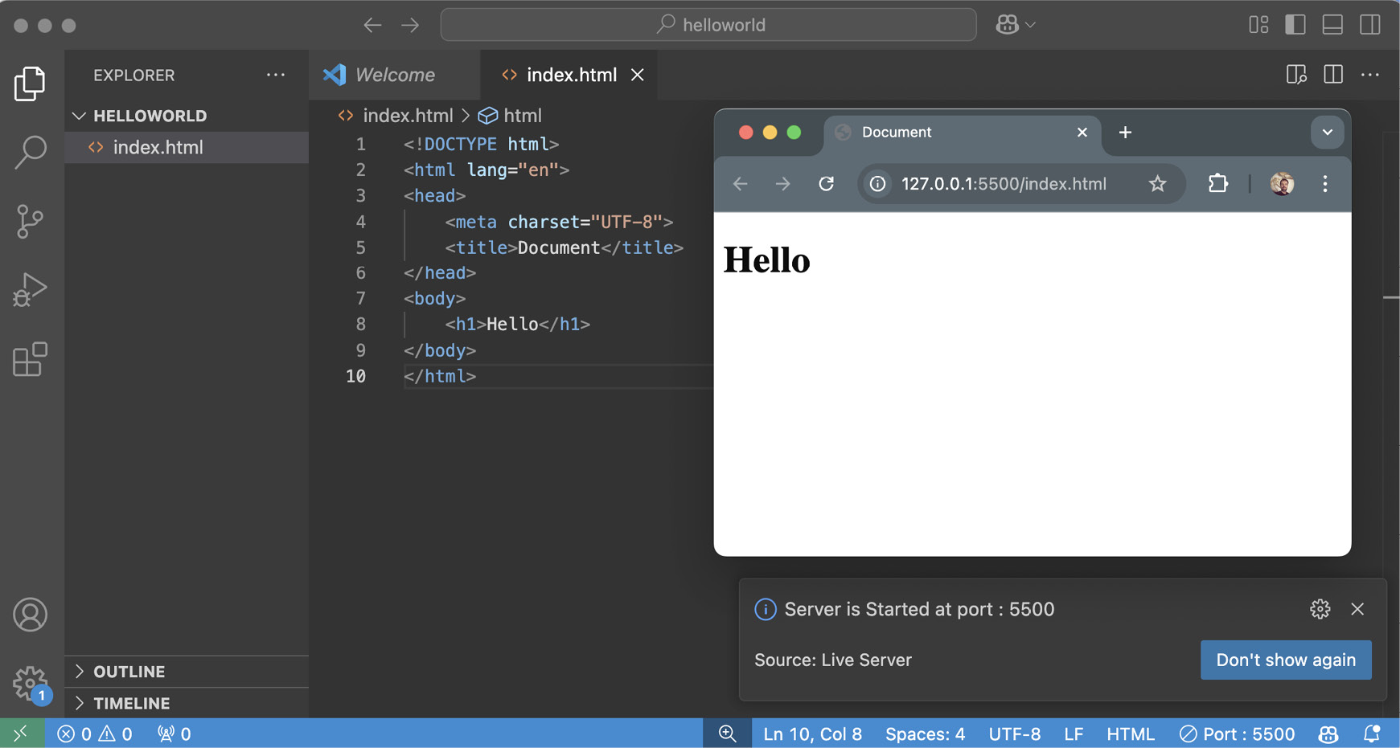Image resolution: width=1400 pixels, height=748 pixels.
Task: Open the Manage gear with update badge
Action: [31, 684]
